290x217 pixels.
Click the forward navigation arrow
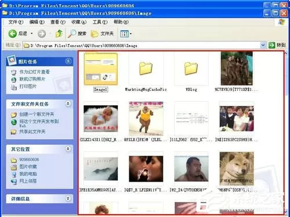[x=42, y=34]
